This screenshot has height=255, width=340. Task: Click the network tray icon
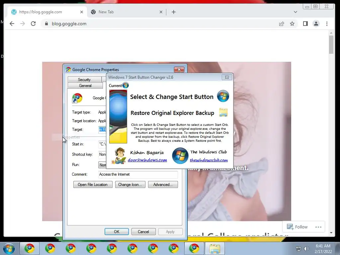coord(298,249)
